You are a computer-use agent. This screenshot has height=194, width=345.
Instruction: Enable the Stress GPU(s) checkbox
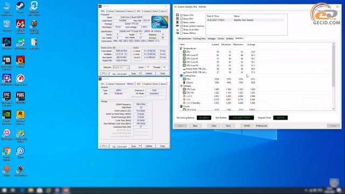point(181,33)
